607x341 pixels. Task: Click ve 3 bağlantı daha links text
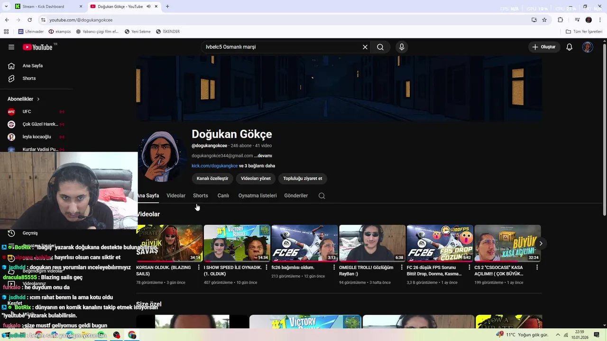[x=257, y=166]
